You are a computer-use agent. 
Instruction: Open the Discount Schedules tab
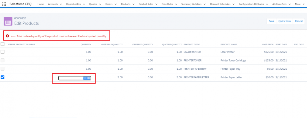(220, 4)
